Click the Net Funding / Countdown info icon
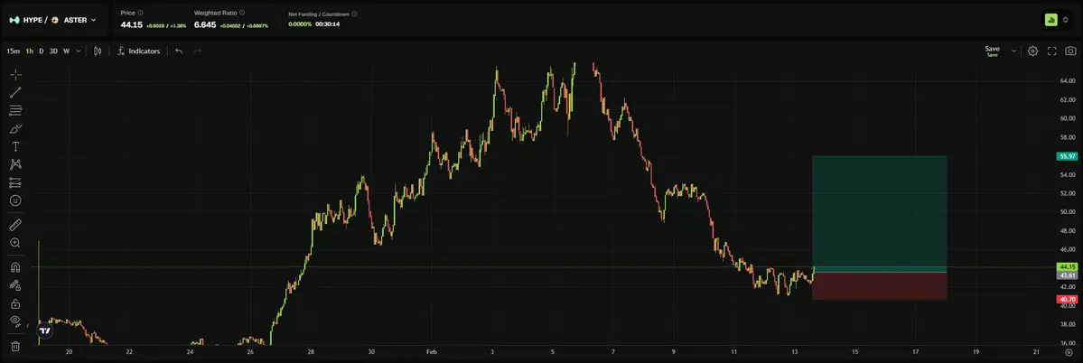Image resolution: width=1083 pixels, height=363 pixels. (x=356, y=14)
